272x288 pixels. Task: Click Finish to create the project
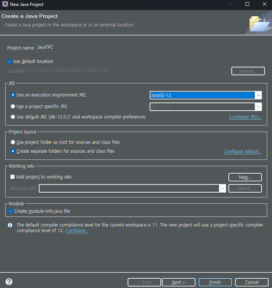(x=215, y=282)
